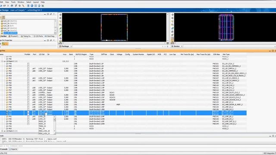Switch to the Timing Constraints tab
Image resolution: width=276 pixels, height=155 pixels.
pyautogui.click(x=26, y=36)
